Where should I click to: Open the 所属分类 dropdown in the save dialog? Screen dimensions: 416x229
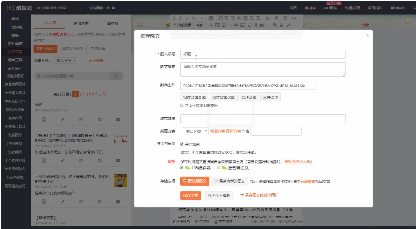(x=195, y=131)
